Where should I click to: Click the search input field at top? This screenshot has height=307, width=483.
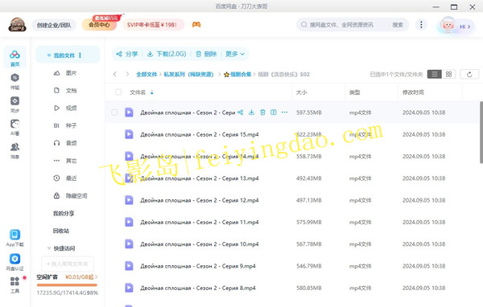346,25
